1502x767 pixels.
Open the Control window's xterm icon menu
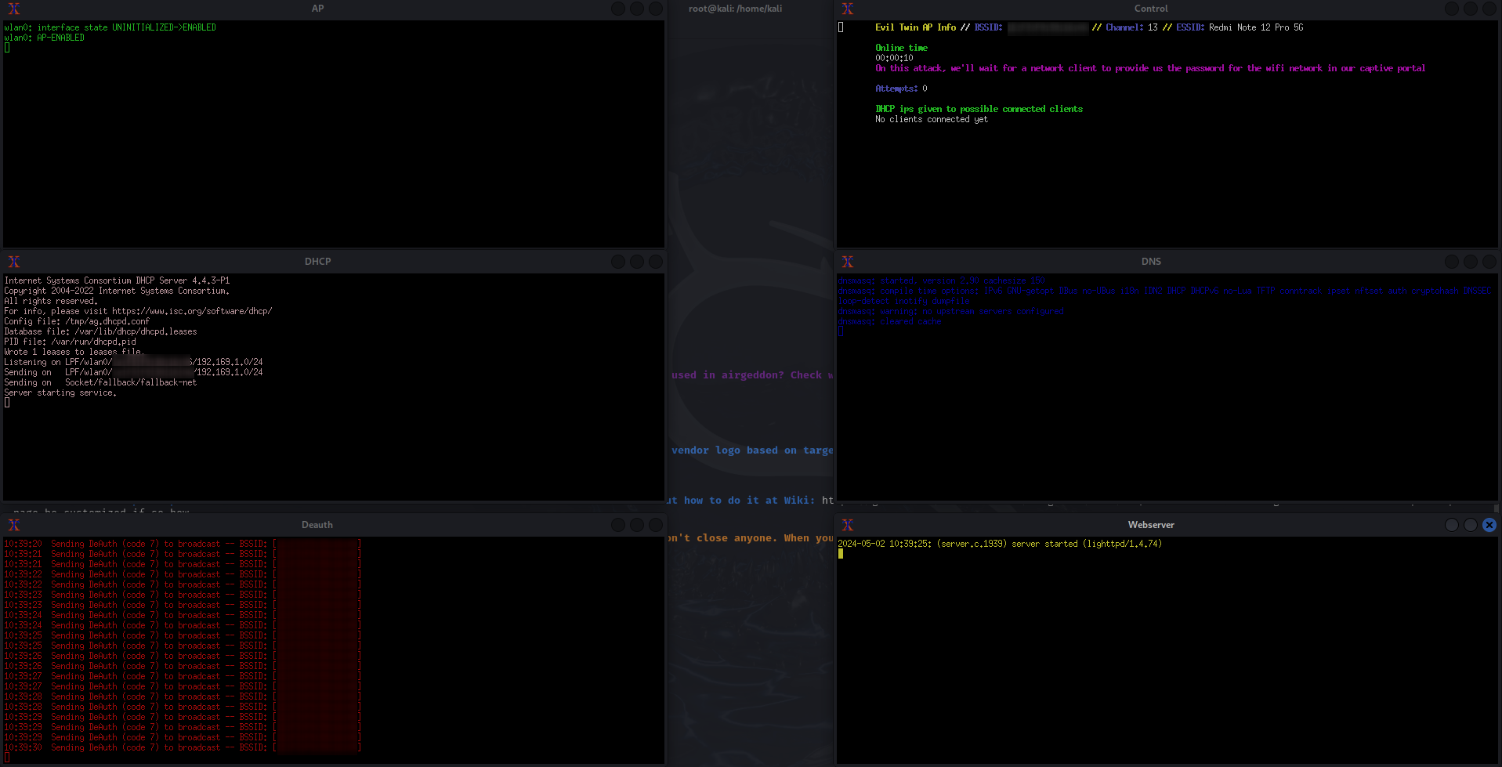coord(847,9)
